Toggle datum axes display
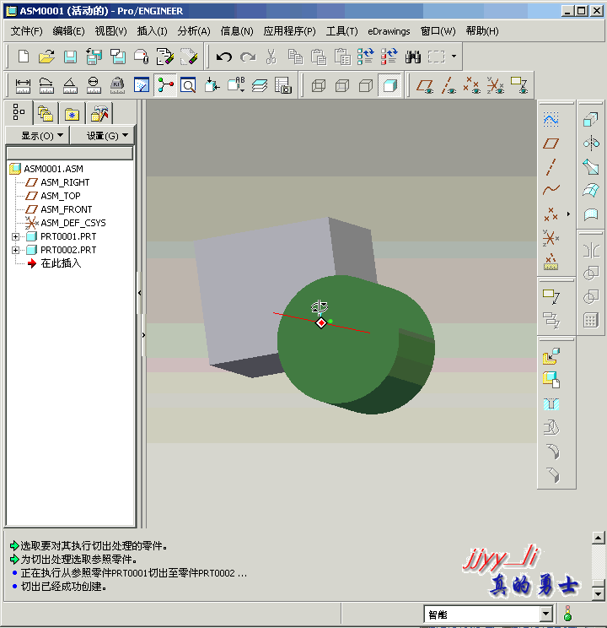This screenshot has width=607, height=628. pos(449,85)
